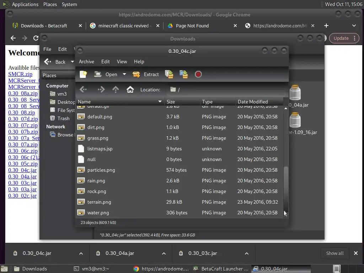Click Back button in Downloads file manager
The width and height of the screenshot is (364, 273).
55,62
